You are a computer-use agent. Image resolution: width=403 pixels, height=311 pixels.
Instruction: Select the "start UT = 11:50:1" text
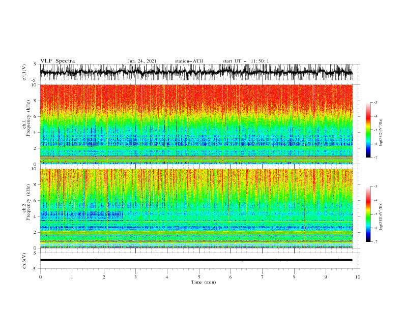click(x=246, y=61)
